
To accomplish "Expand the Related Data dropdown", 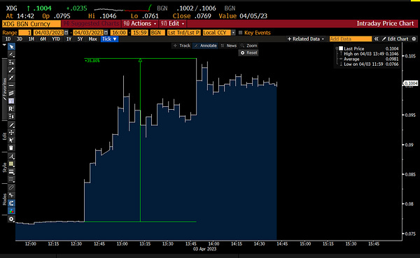I will pyautogui.click(x=306, y=39).
